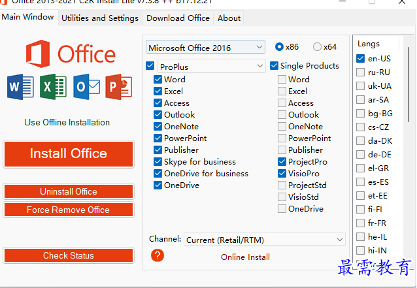
Task: Click the large Office logo
Action: tap(71, 54)
